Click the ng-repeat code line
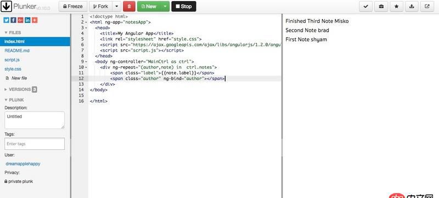Screen dimensions: 439x198 click(x=159, y=67)
